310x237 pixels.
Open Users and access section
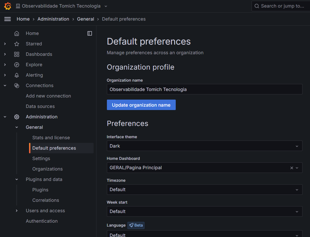click(x=45, y=211)
